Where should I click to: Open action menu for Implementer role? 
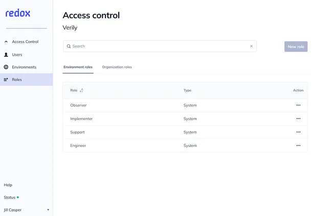coord(298,118)
